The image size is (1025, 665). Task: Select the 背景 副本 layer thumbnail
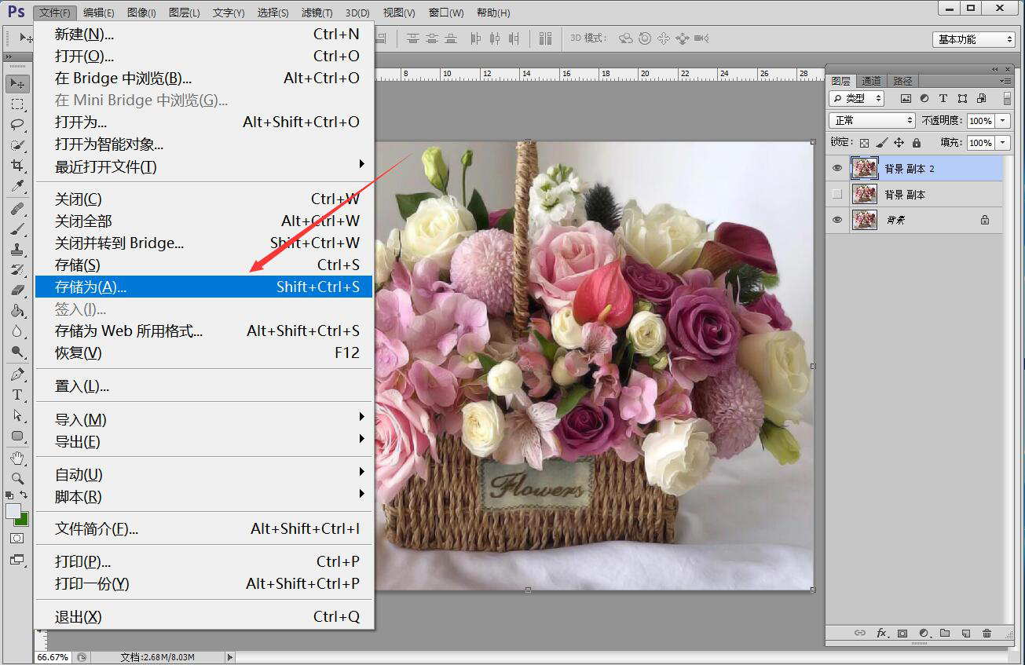pos(865,194)
